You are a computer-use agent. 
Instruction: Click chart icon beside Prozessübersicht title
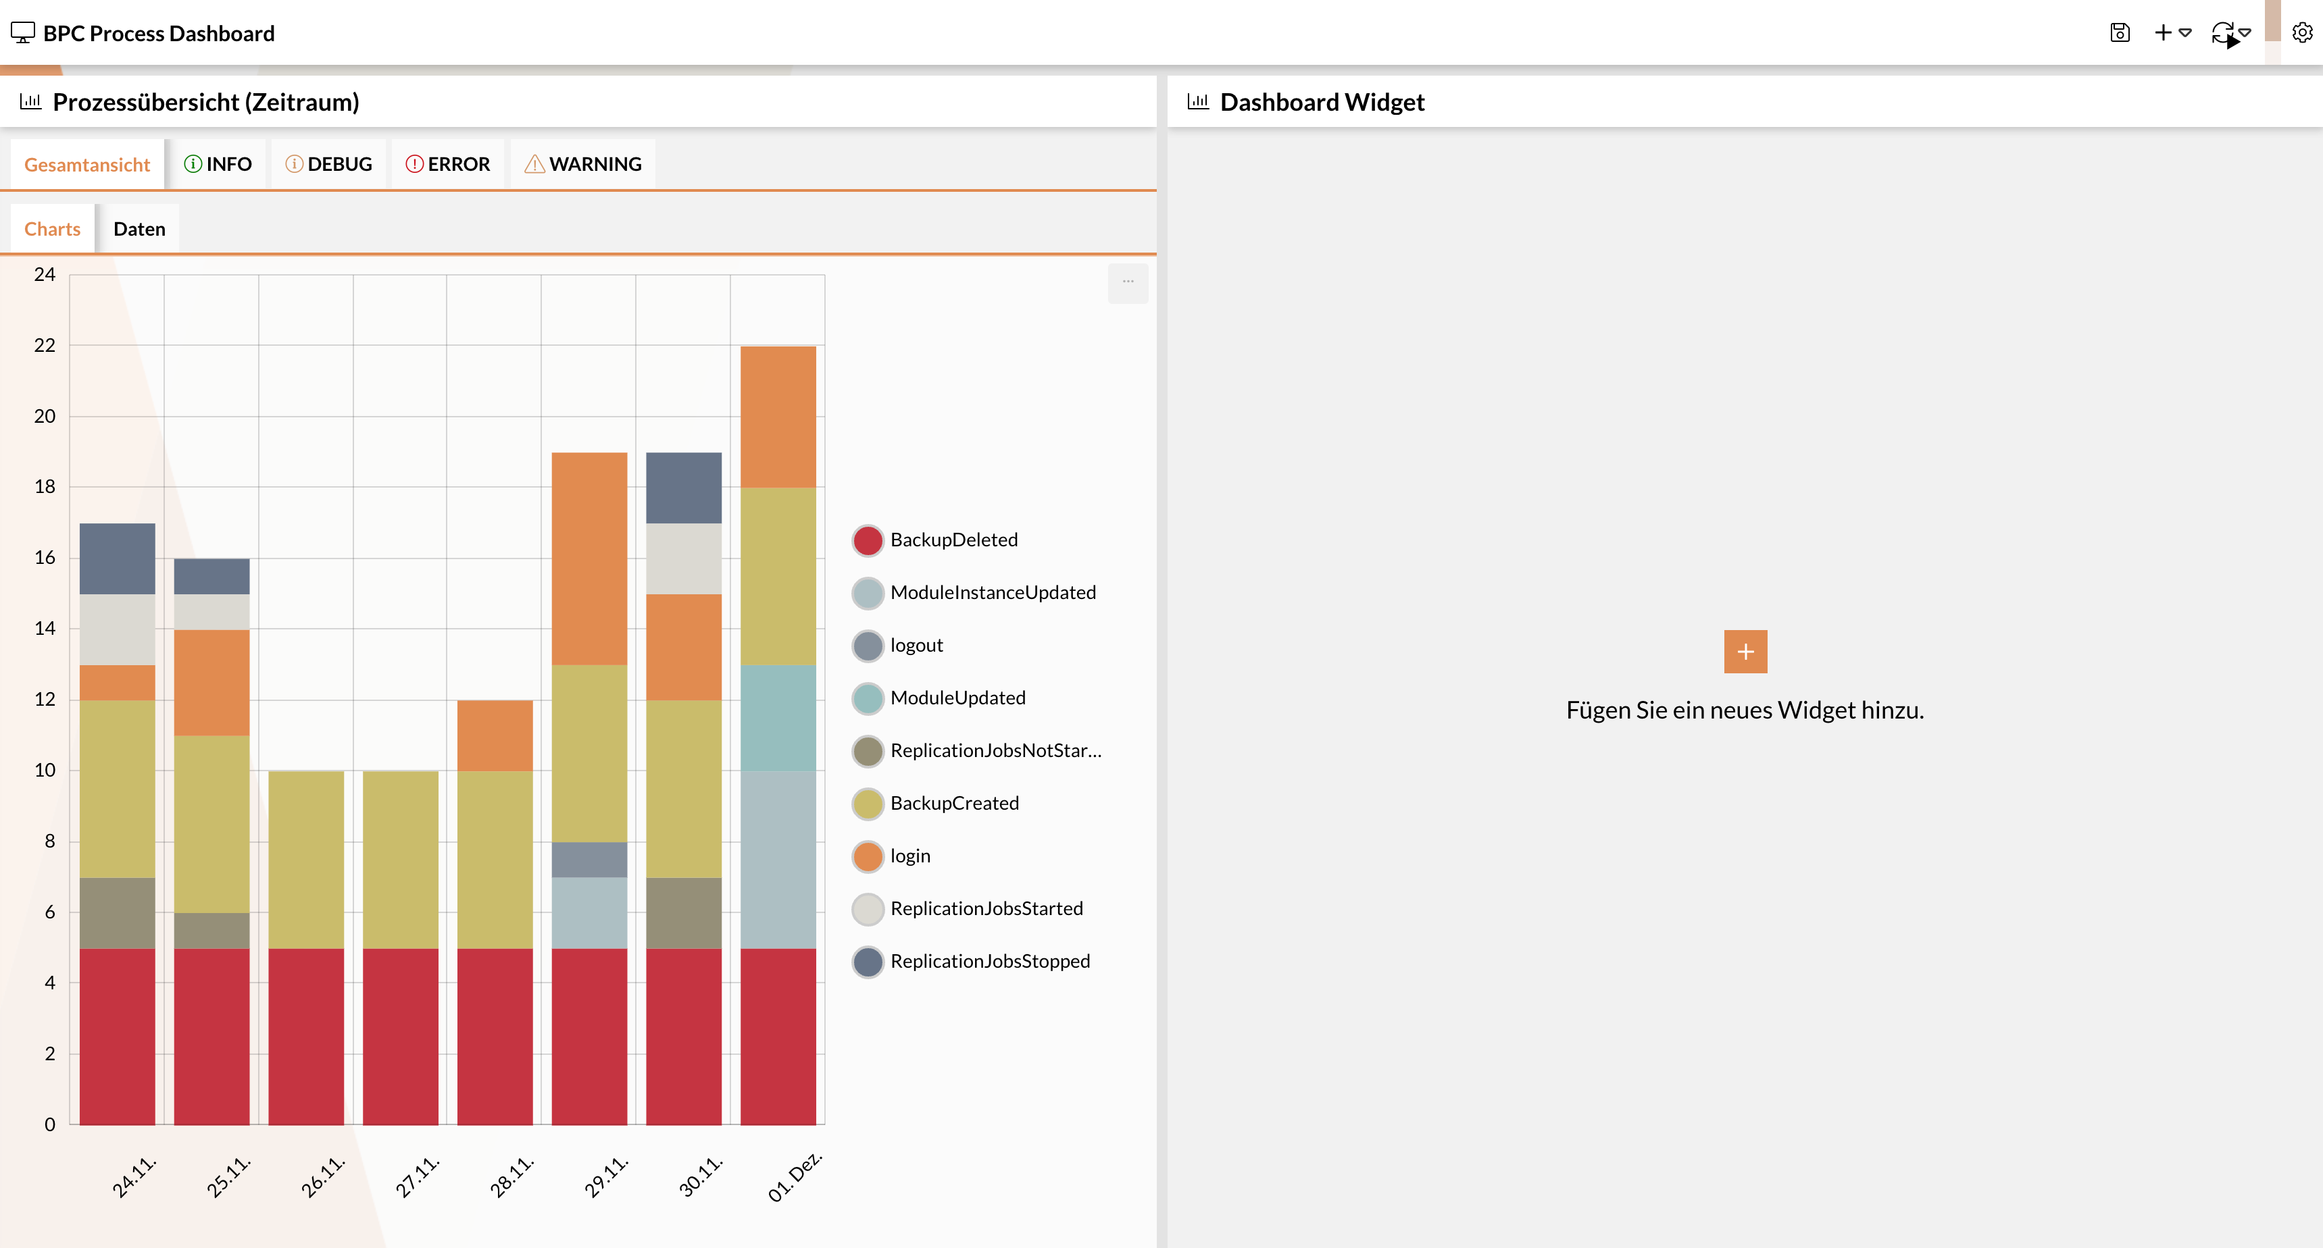[x=30, y=102]
